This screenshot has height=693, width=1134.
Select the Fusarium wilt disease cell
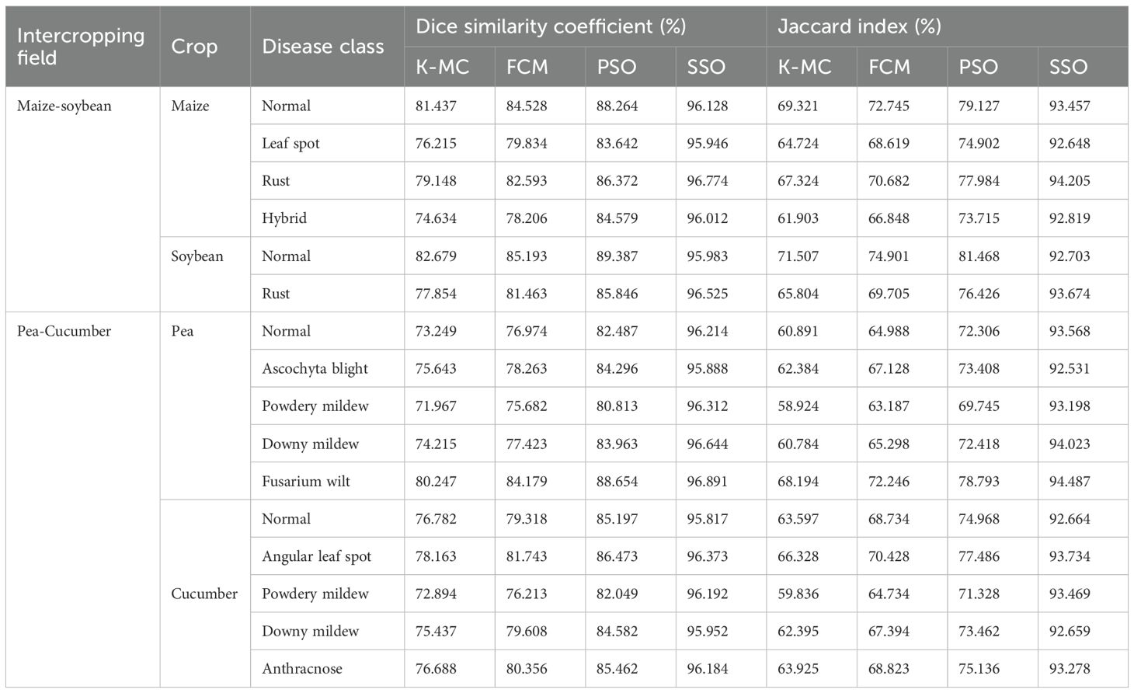pyautogui.click(x=306, y=481)
